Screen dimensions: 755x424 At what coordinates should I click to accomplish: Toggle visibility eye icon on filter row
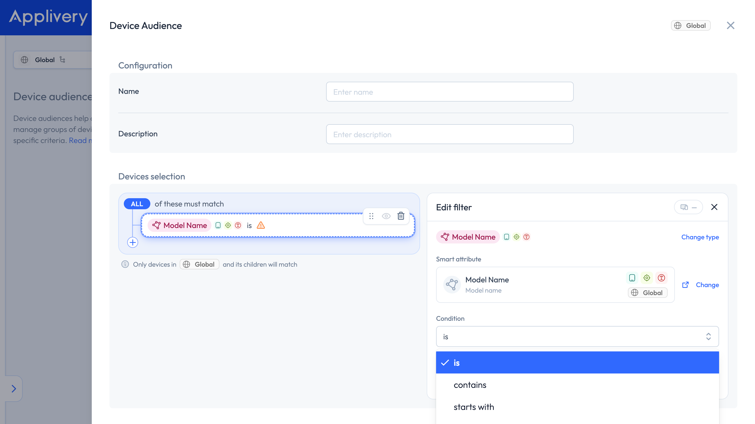[x=386, y=216]
